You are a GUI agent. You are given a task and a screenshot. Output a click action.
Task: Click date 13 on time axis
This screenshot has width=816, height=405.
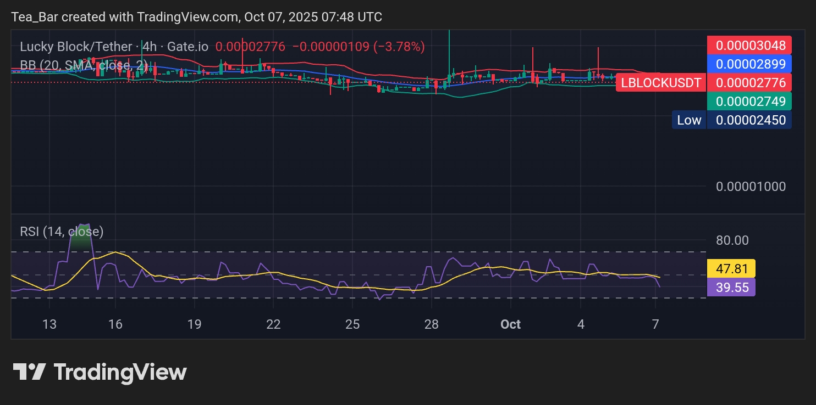click(49, 324)
